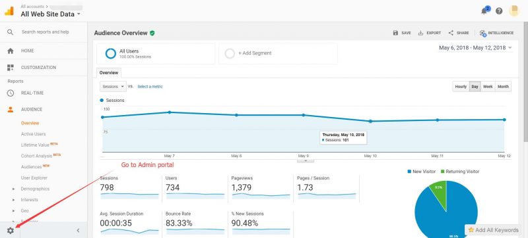Switch the graph to Month view

coord(503,87)
